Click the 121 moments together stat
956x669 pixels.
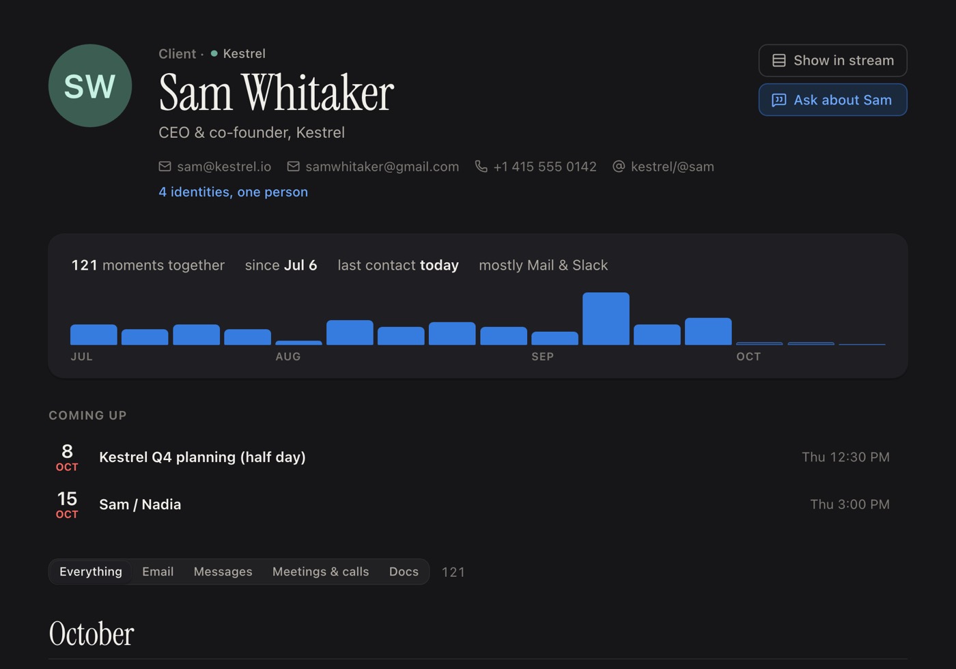[x=148, y=265]
